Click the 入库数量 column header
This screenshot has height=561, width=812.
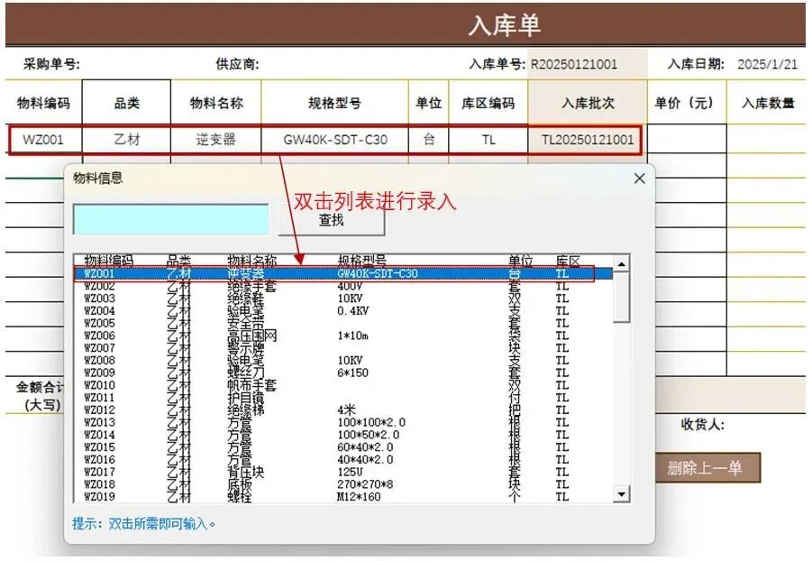click(768, 103)
